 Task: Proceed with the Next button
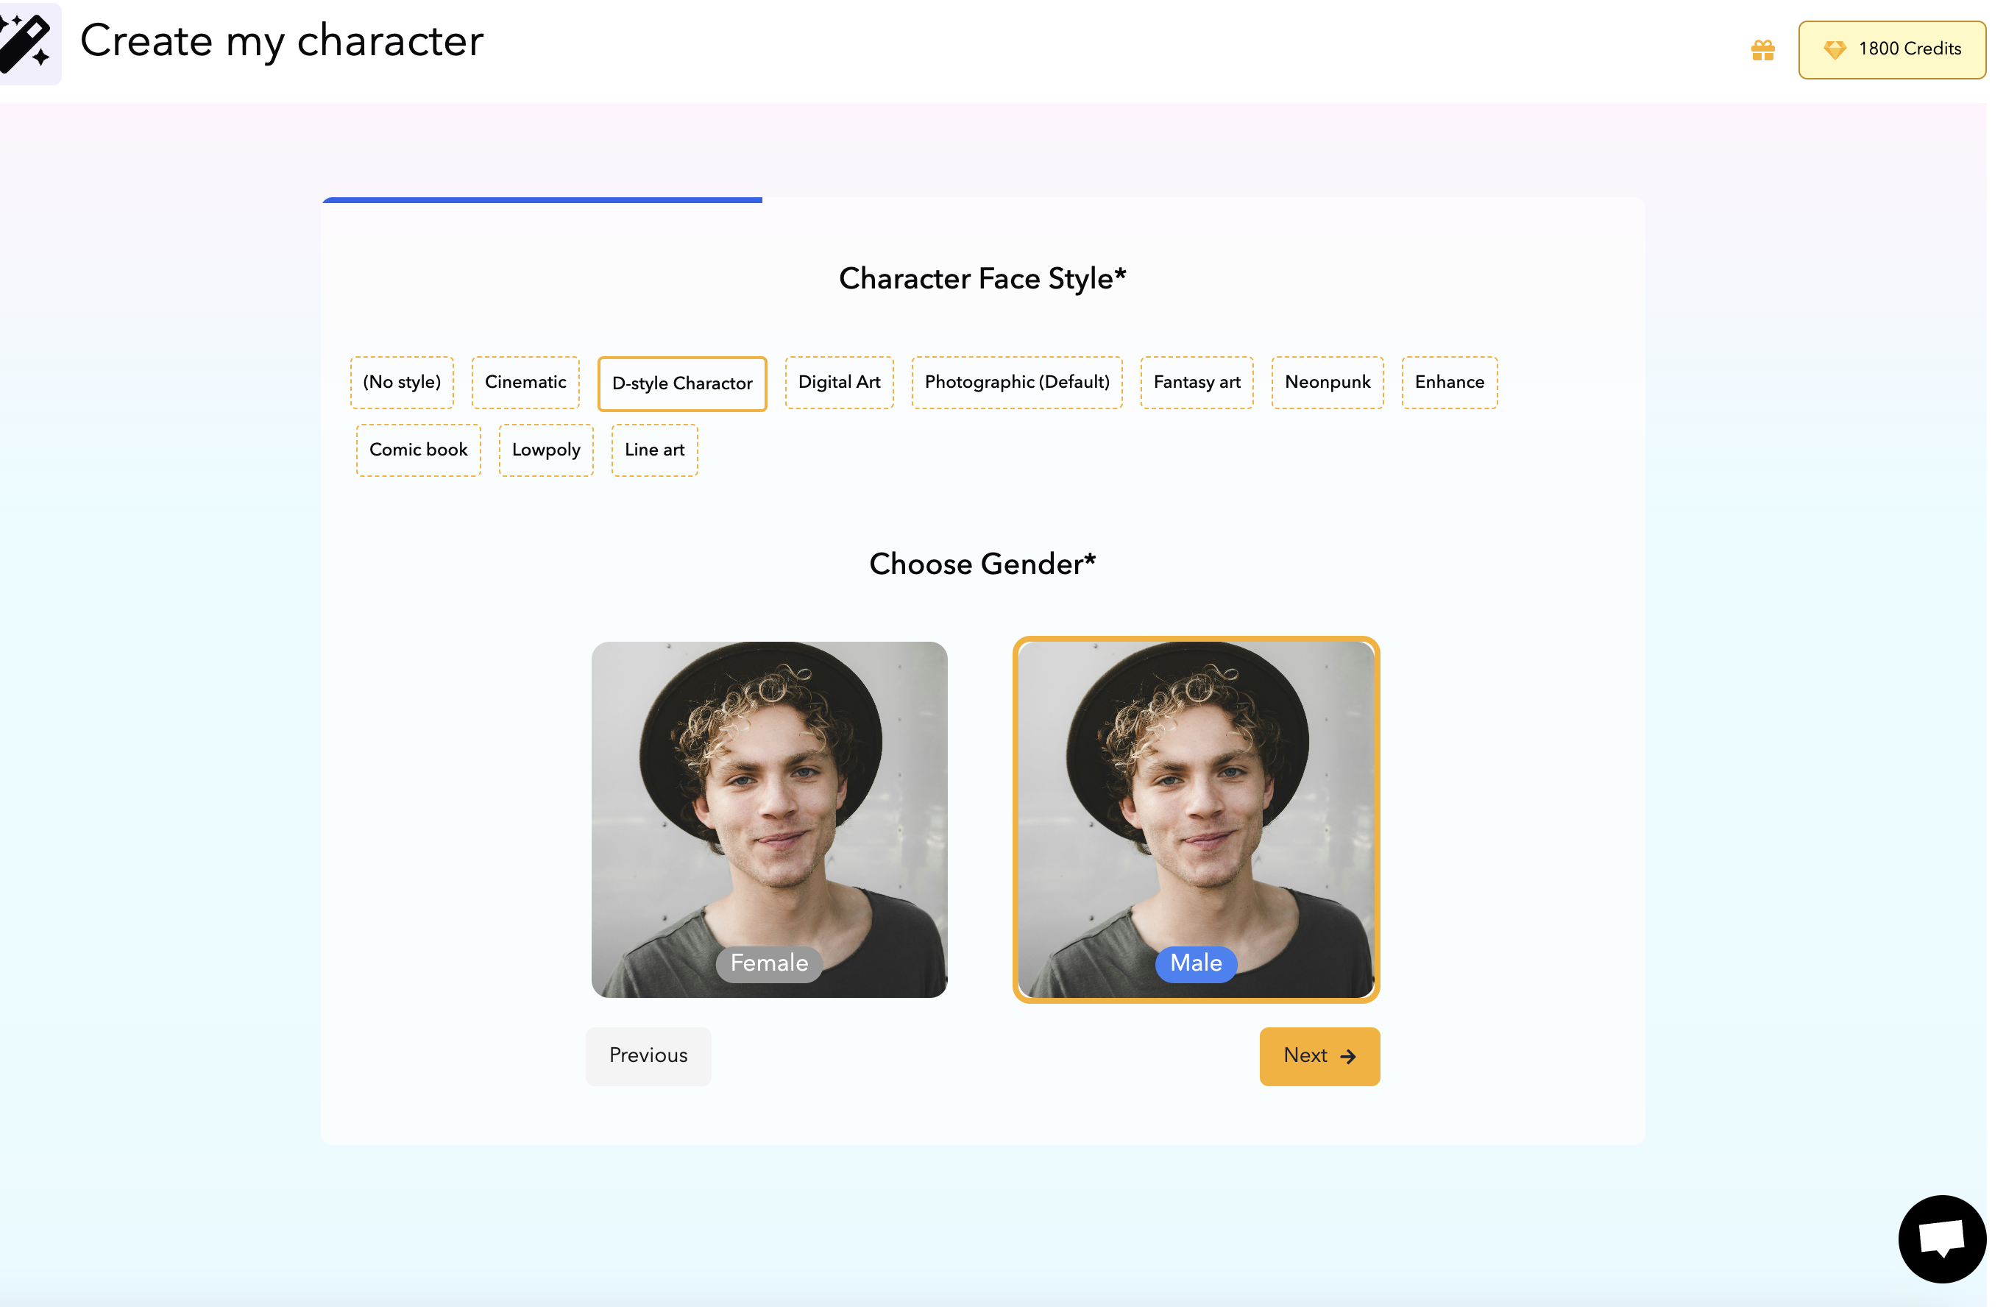point(1319,1056)
